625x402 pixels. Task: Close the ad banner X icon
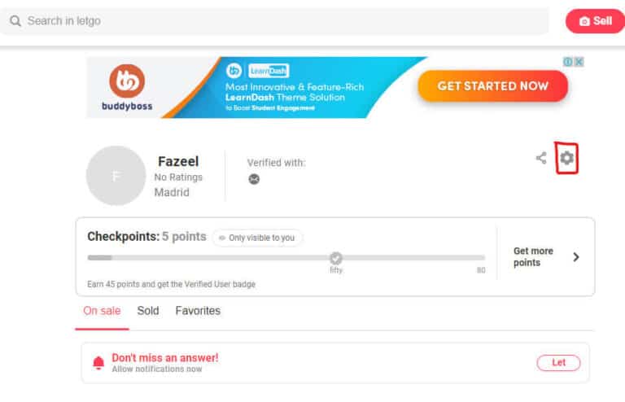pyautogui.click(x=579, y=62)
